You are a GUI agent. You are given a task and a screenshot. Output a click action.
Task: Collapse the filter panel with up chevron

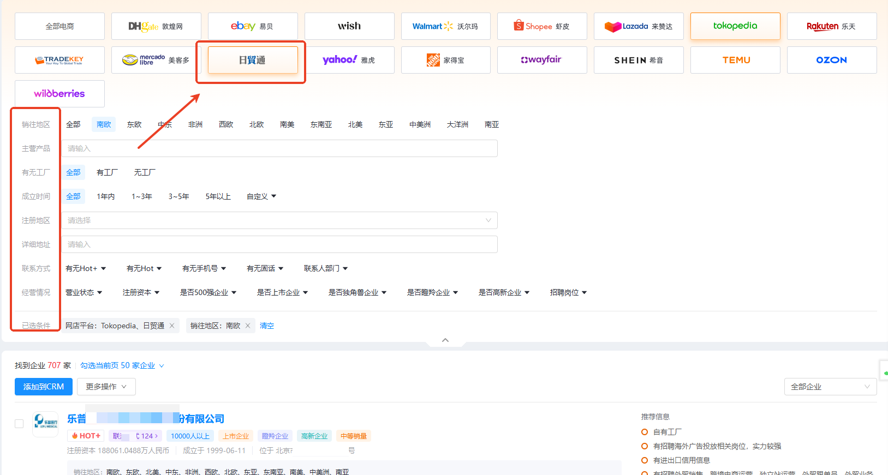click(445, 340)
